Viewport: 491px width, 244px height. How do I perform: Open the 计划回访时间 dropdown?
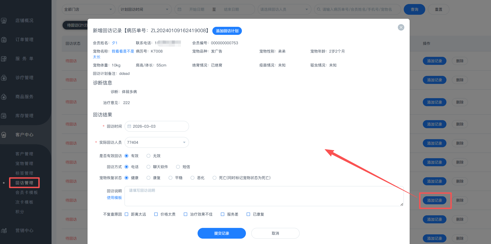(145, 9)
